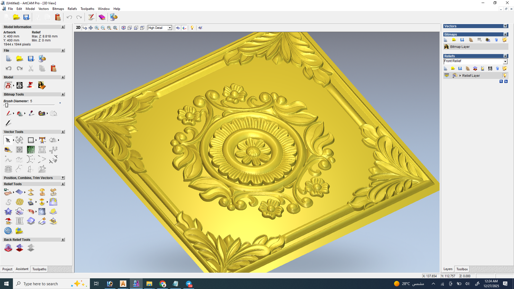Toggle all bitmap layers visibility bulbs

(505, 40)
